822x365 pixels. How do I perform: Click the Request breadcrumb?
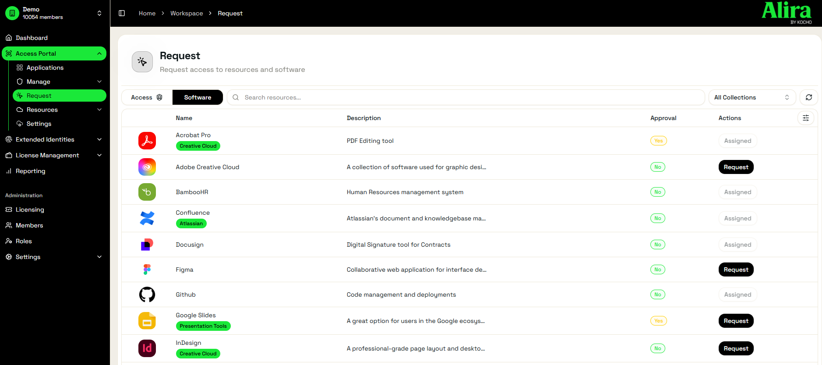(230, 13)
